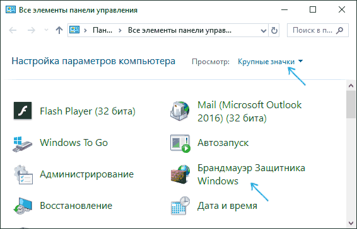Click the search magnifier icon
This screenshot has height=229, width=357.
(340, 30)
